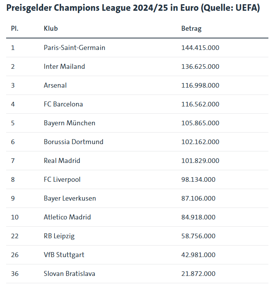The image size is (273, 284).
Task: Click the "Betrag" column header
Action: 191,28
